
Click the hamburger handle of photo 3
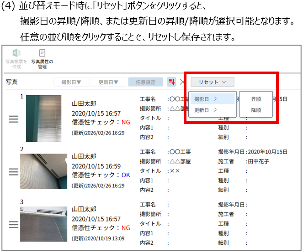tap(14, 224)
